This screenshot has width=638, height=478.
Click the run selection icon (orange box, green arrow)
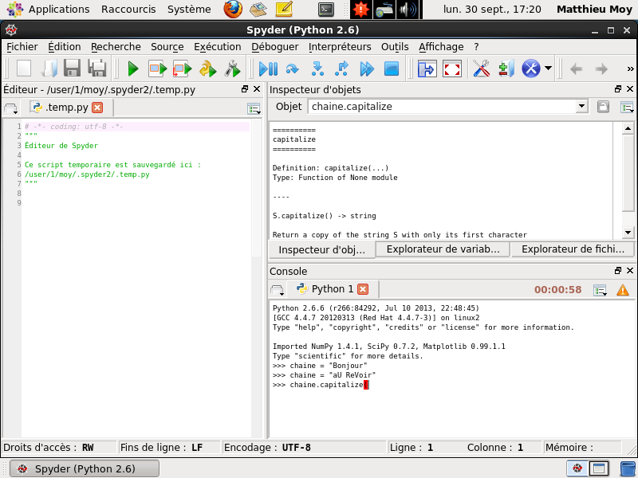[x=157, y=69]
